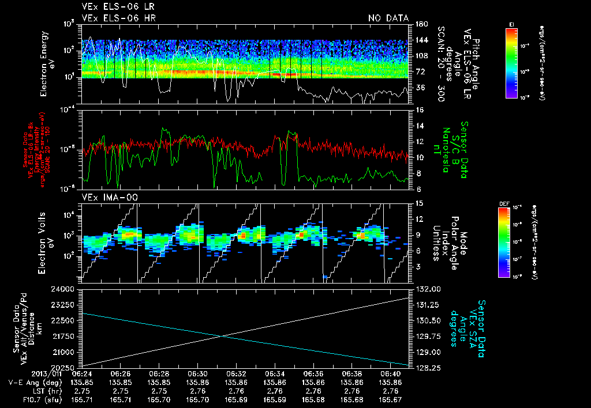Image resolution: width=591 pixels, height=408 pixels.
Task: Click the 06:30 time tick label
Action: click(x=197, y=374)
